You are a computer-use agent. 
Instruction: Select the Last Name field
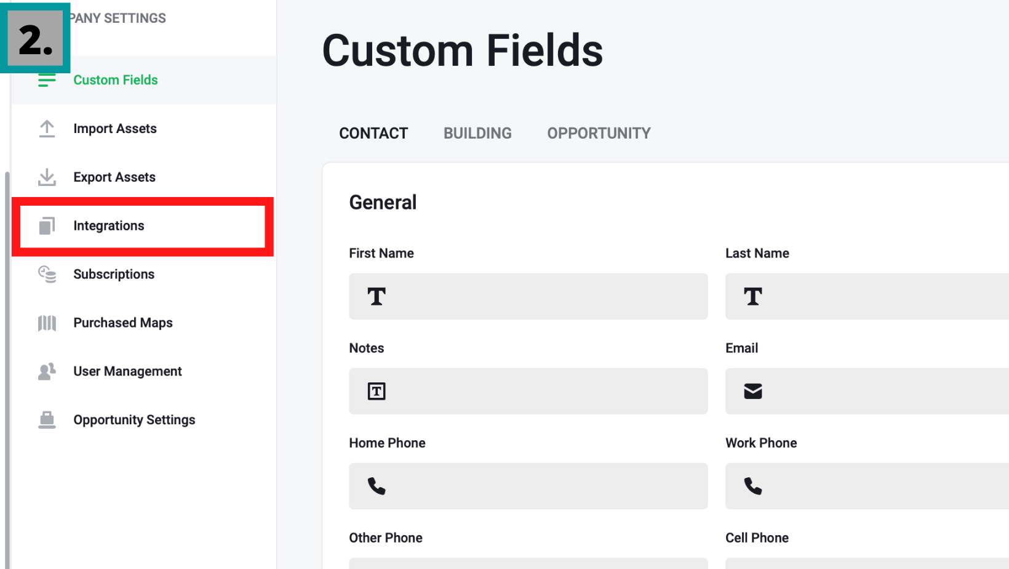pyautogui.click(x=866, y=296)
